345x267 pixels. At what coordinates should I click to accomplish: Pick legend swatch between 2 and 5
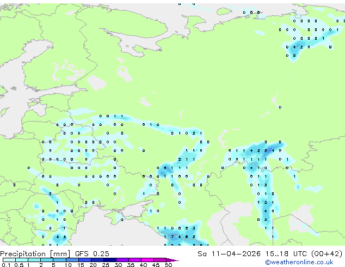tap(47, 260)
